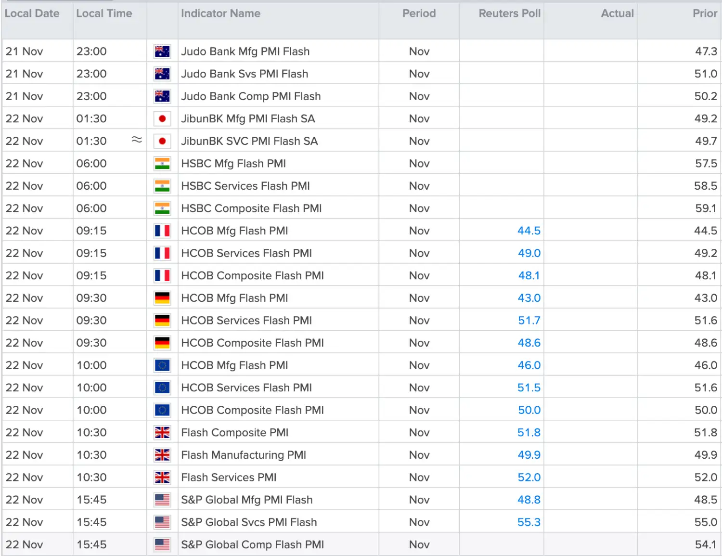Select the "Judo Bank Mfg PMI Flash" indicator name
Screen dimensions: 722x556
(x=245, y=52)
